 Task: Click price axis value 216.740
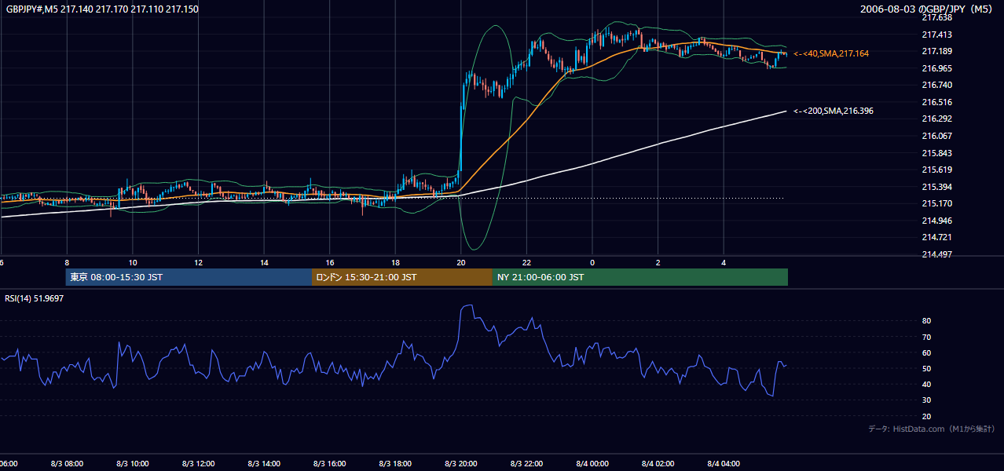[x=936, y=85]
